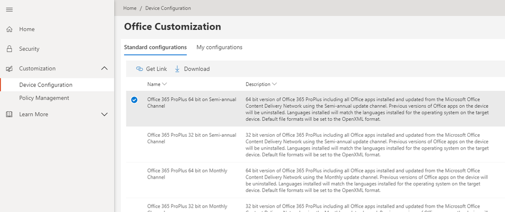
Task: Click the Learn More book icon
Action: pos(10,114)
